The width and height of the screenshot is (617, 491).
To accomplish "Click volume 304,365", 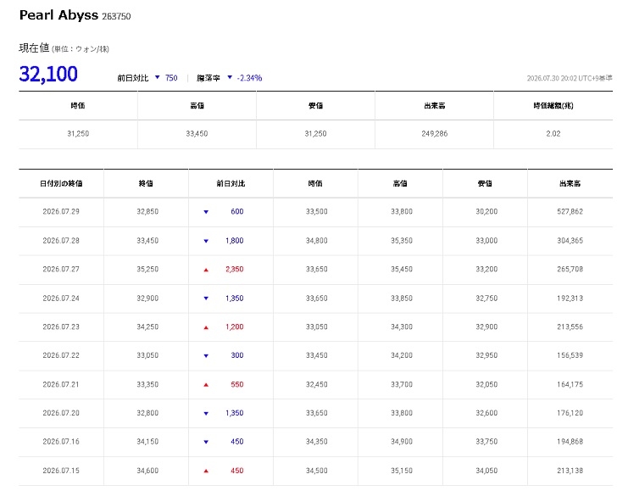I will 570,241.
